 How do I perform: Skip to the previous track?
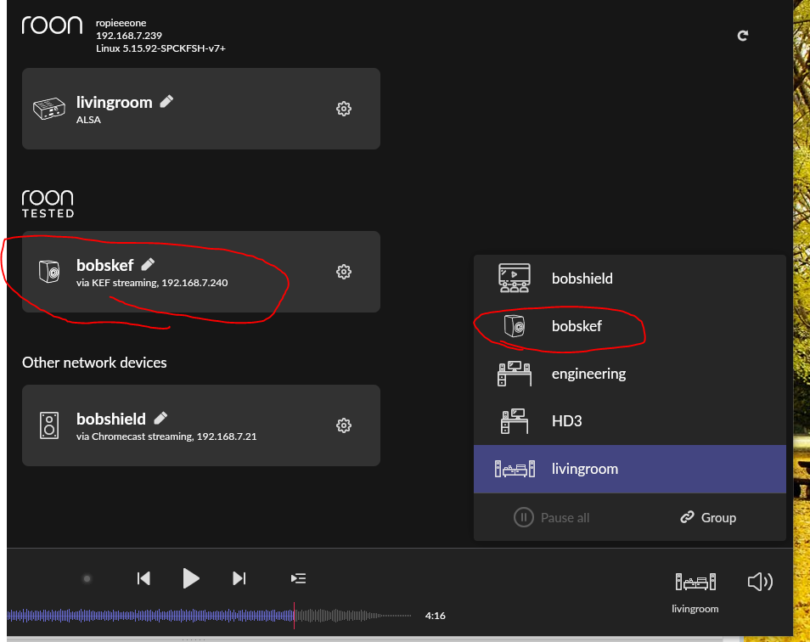coord(143,578)
